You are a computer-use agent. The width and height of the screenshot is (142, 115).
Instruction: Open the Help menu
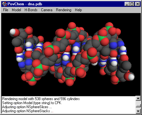click(x=78, y=10)
